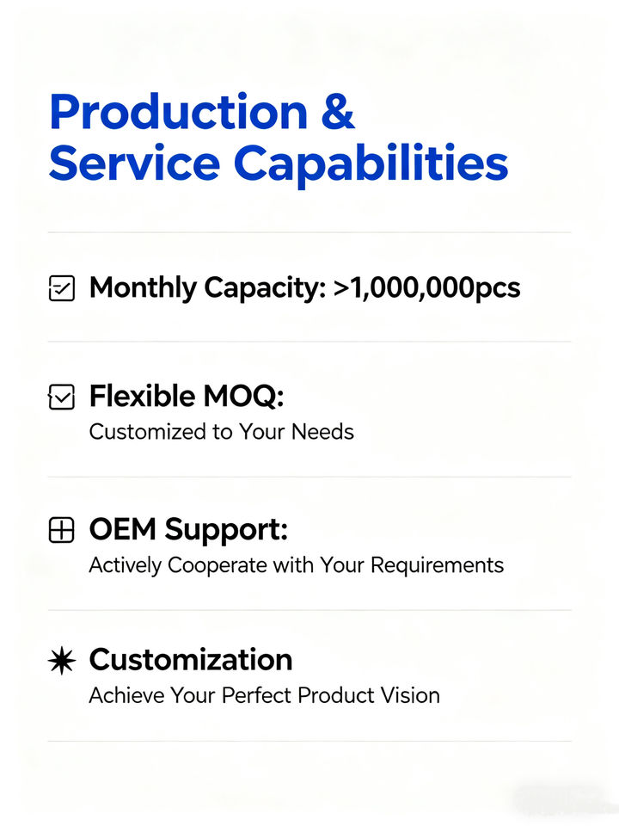Click "Actively Cooperate with Your Requirements" text
Viewport: 619px width, 826px height.
click(296, 565)
